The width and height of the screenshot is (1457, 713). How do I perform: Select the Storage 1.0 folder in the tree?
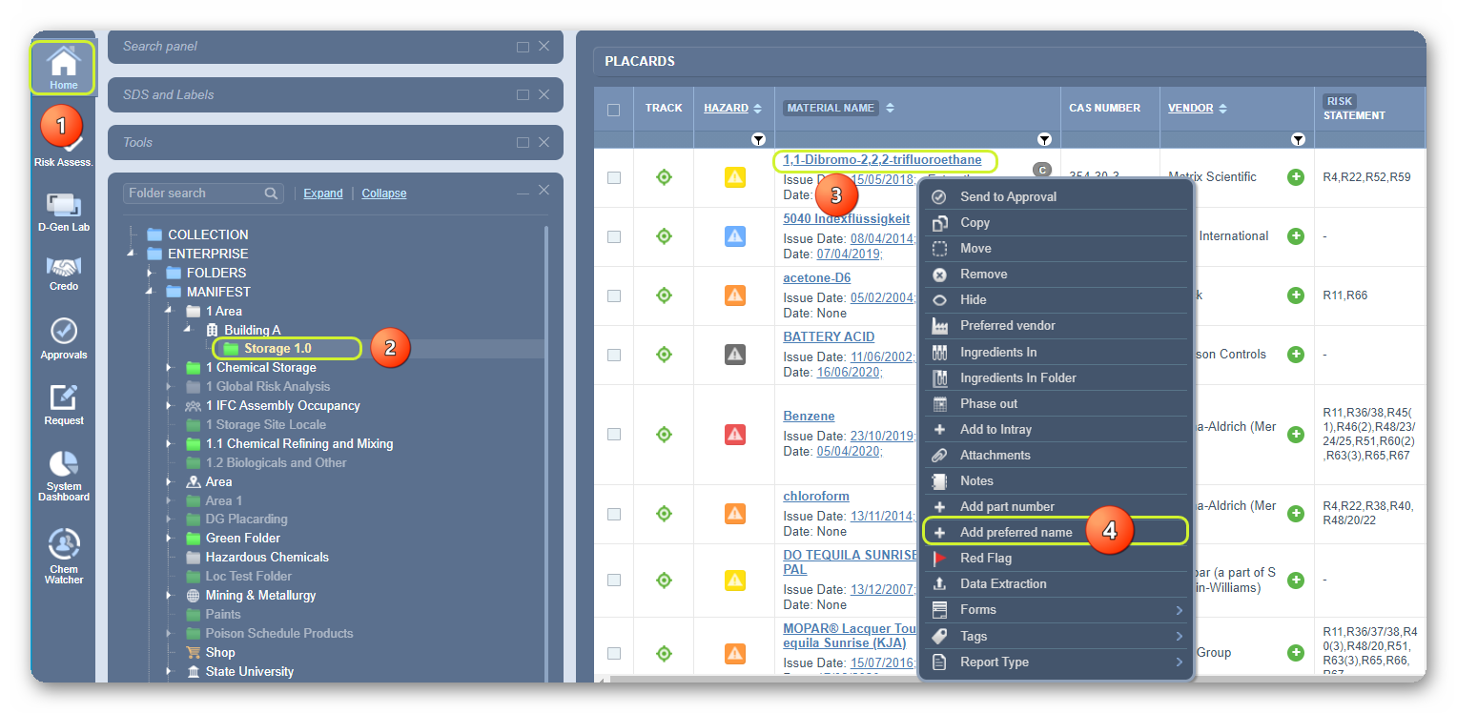pos(277,349)
